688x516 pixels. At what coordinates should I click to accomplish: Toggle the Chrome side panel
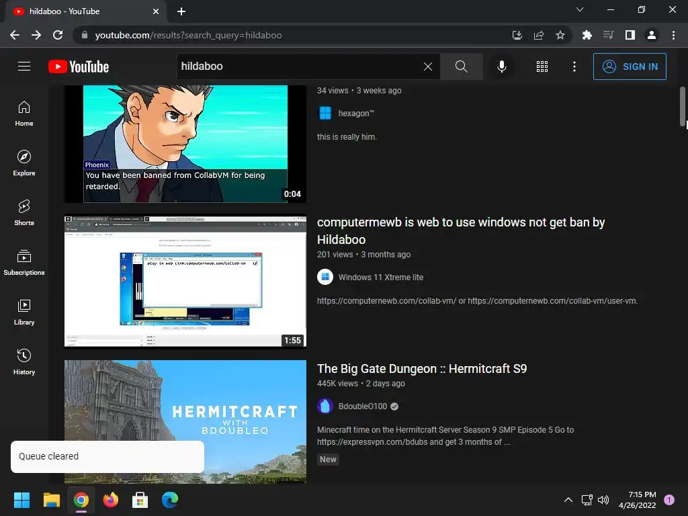point(630,35)
